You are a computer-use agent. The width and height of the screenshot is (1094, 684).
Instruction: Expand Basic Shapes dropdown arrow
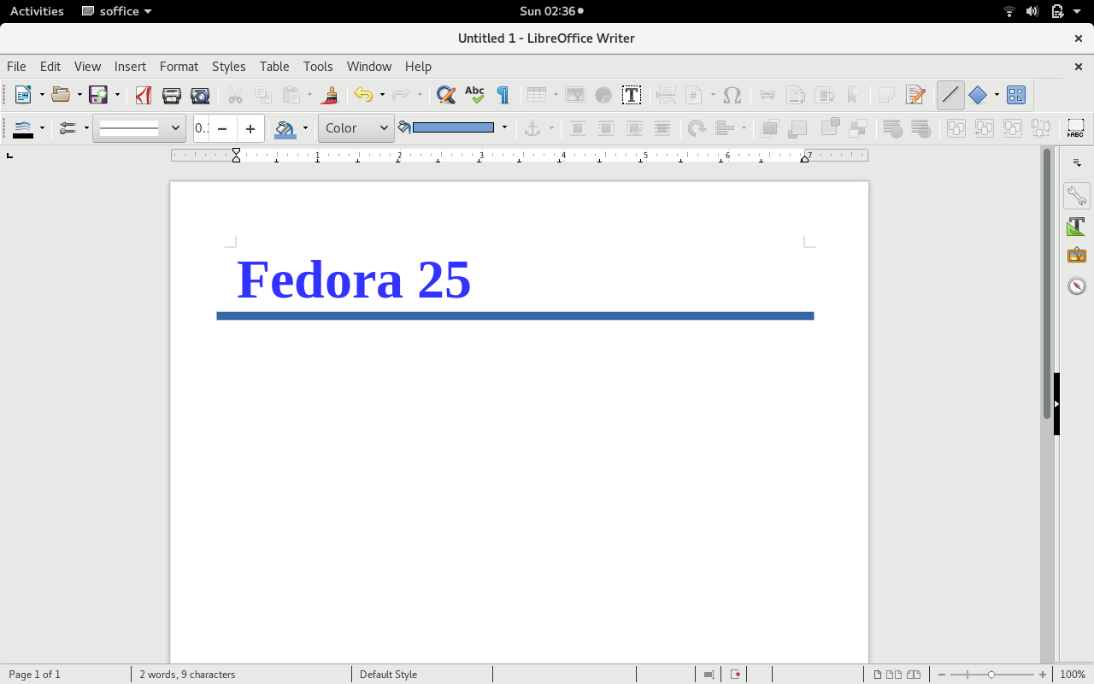(997, 95)
